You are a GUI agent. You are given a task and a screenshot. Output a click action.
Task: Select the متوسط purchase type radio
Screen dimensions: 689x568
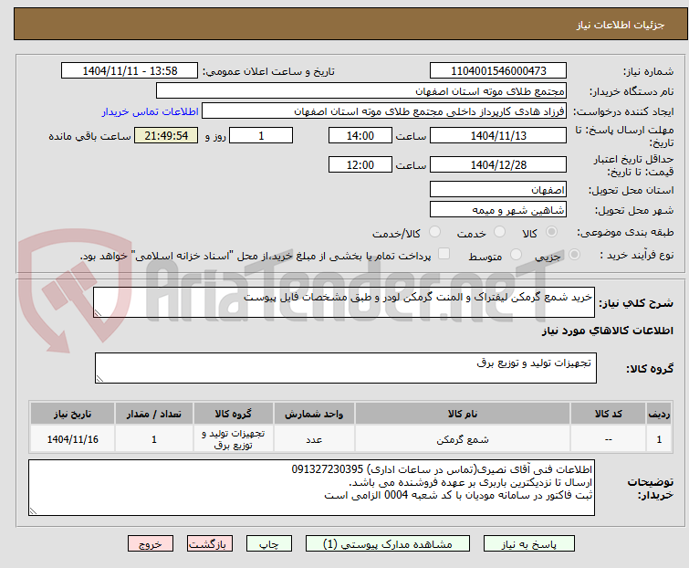tap(516, 255)
